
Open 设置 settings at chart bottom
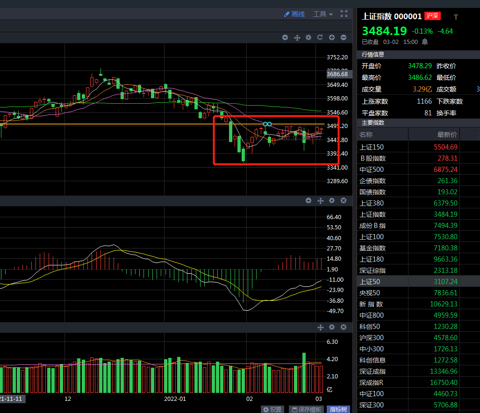(272, 409)
